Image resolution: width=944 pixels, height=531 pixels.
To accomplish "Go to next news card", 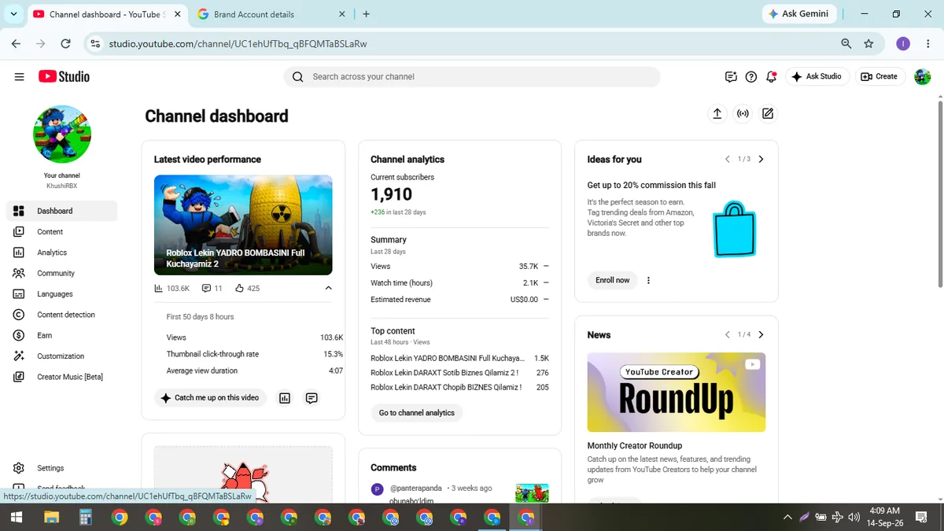I will click(761, 334).
